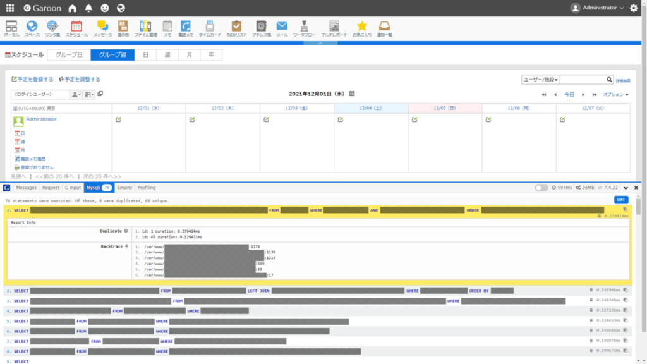Collapse the application menu bar arrow

[320, 43]
